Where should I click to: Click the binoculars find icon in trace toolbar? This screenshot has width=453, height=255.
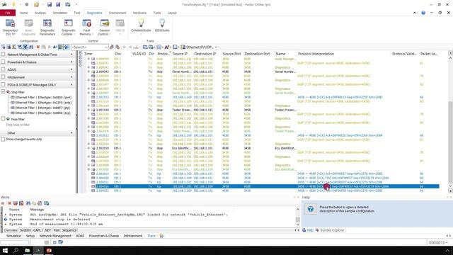click(x=31, y=47)
